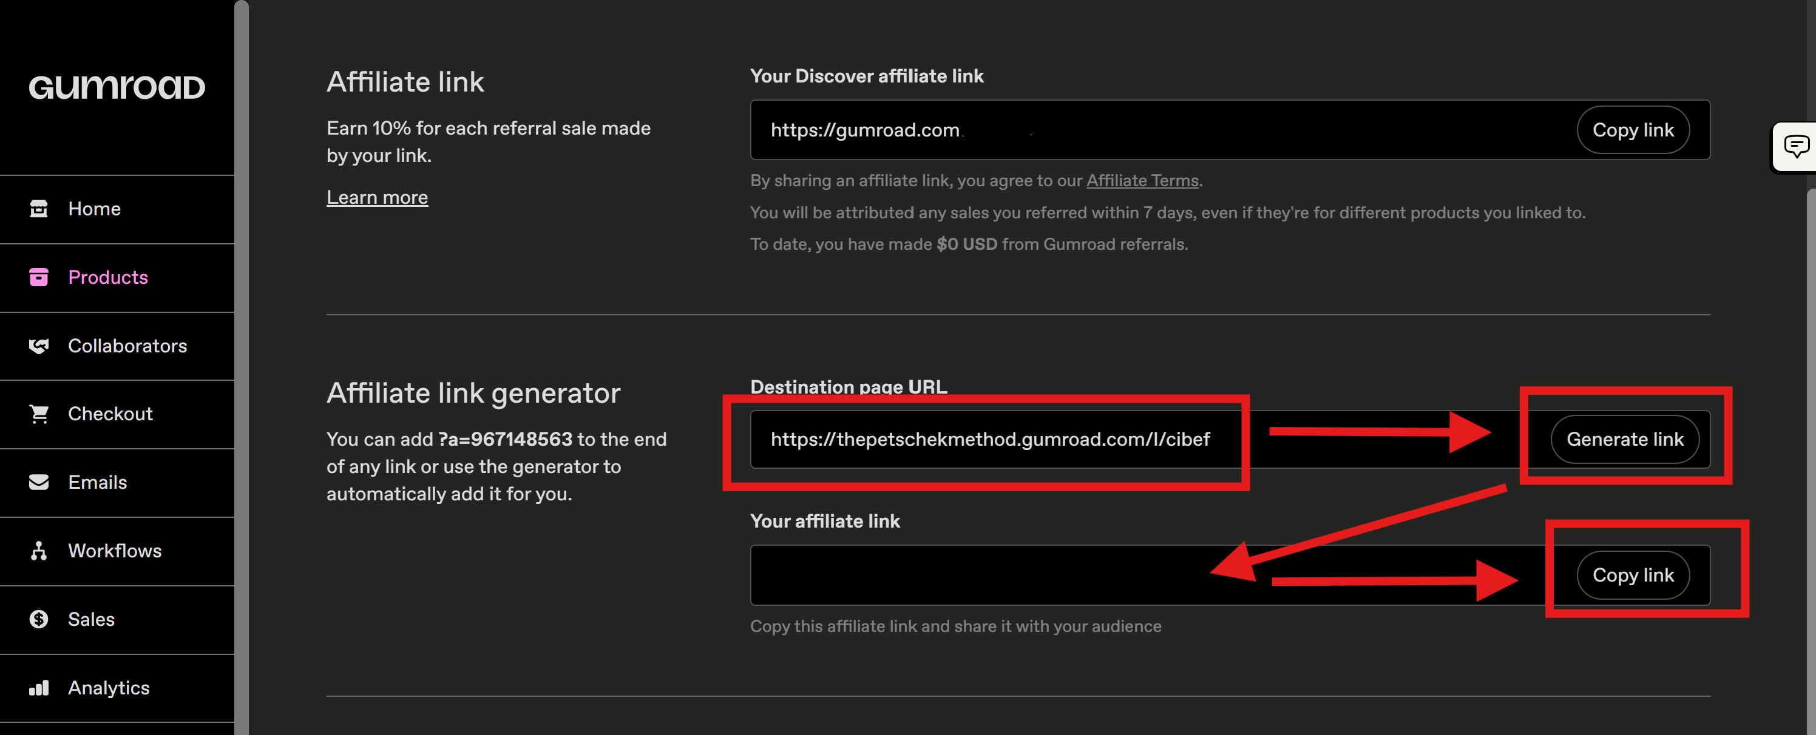
Task: Open the Affiliate Terms link
Action: click(x=1141, y=180)
